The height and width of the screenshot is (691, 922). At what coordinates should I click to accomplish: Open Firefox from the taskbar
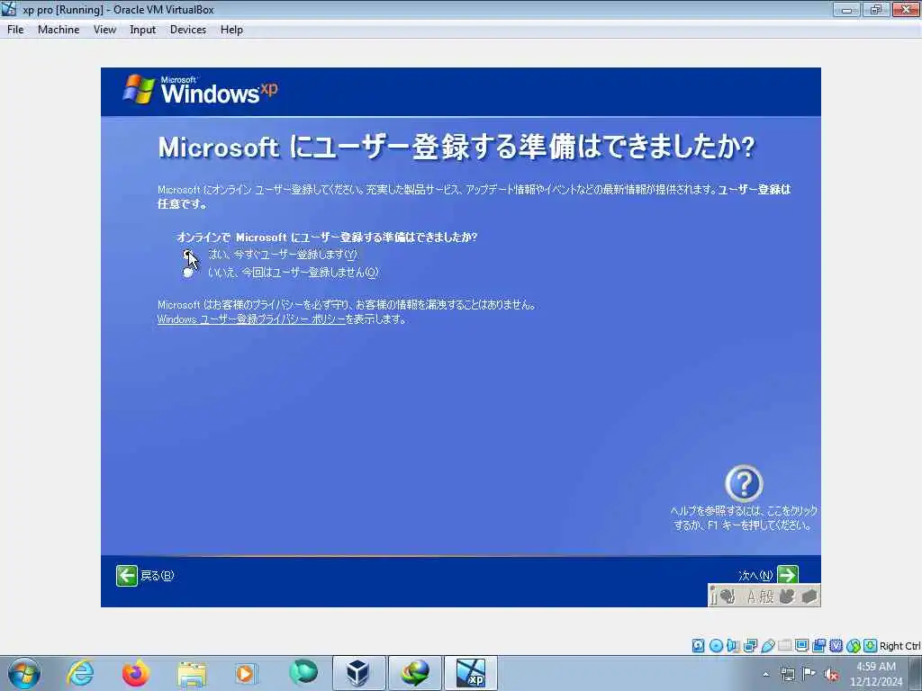click(x=136, y=673)
